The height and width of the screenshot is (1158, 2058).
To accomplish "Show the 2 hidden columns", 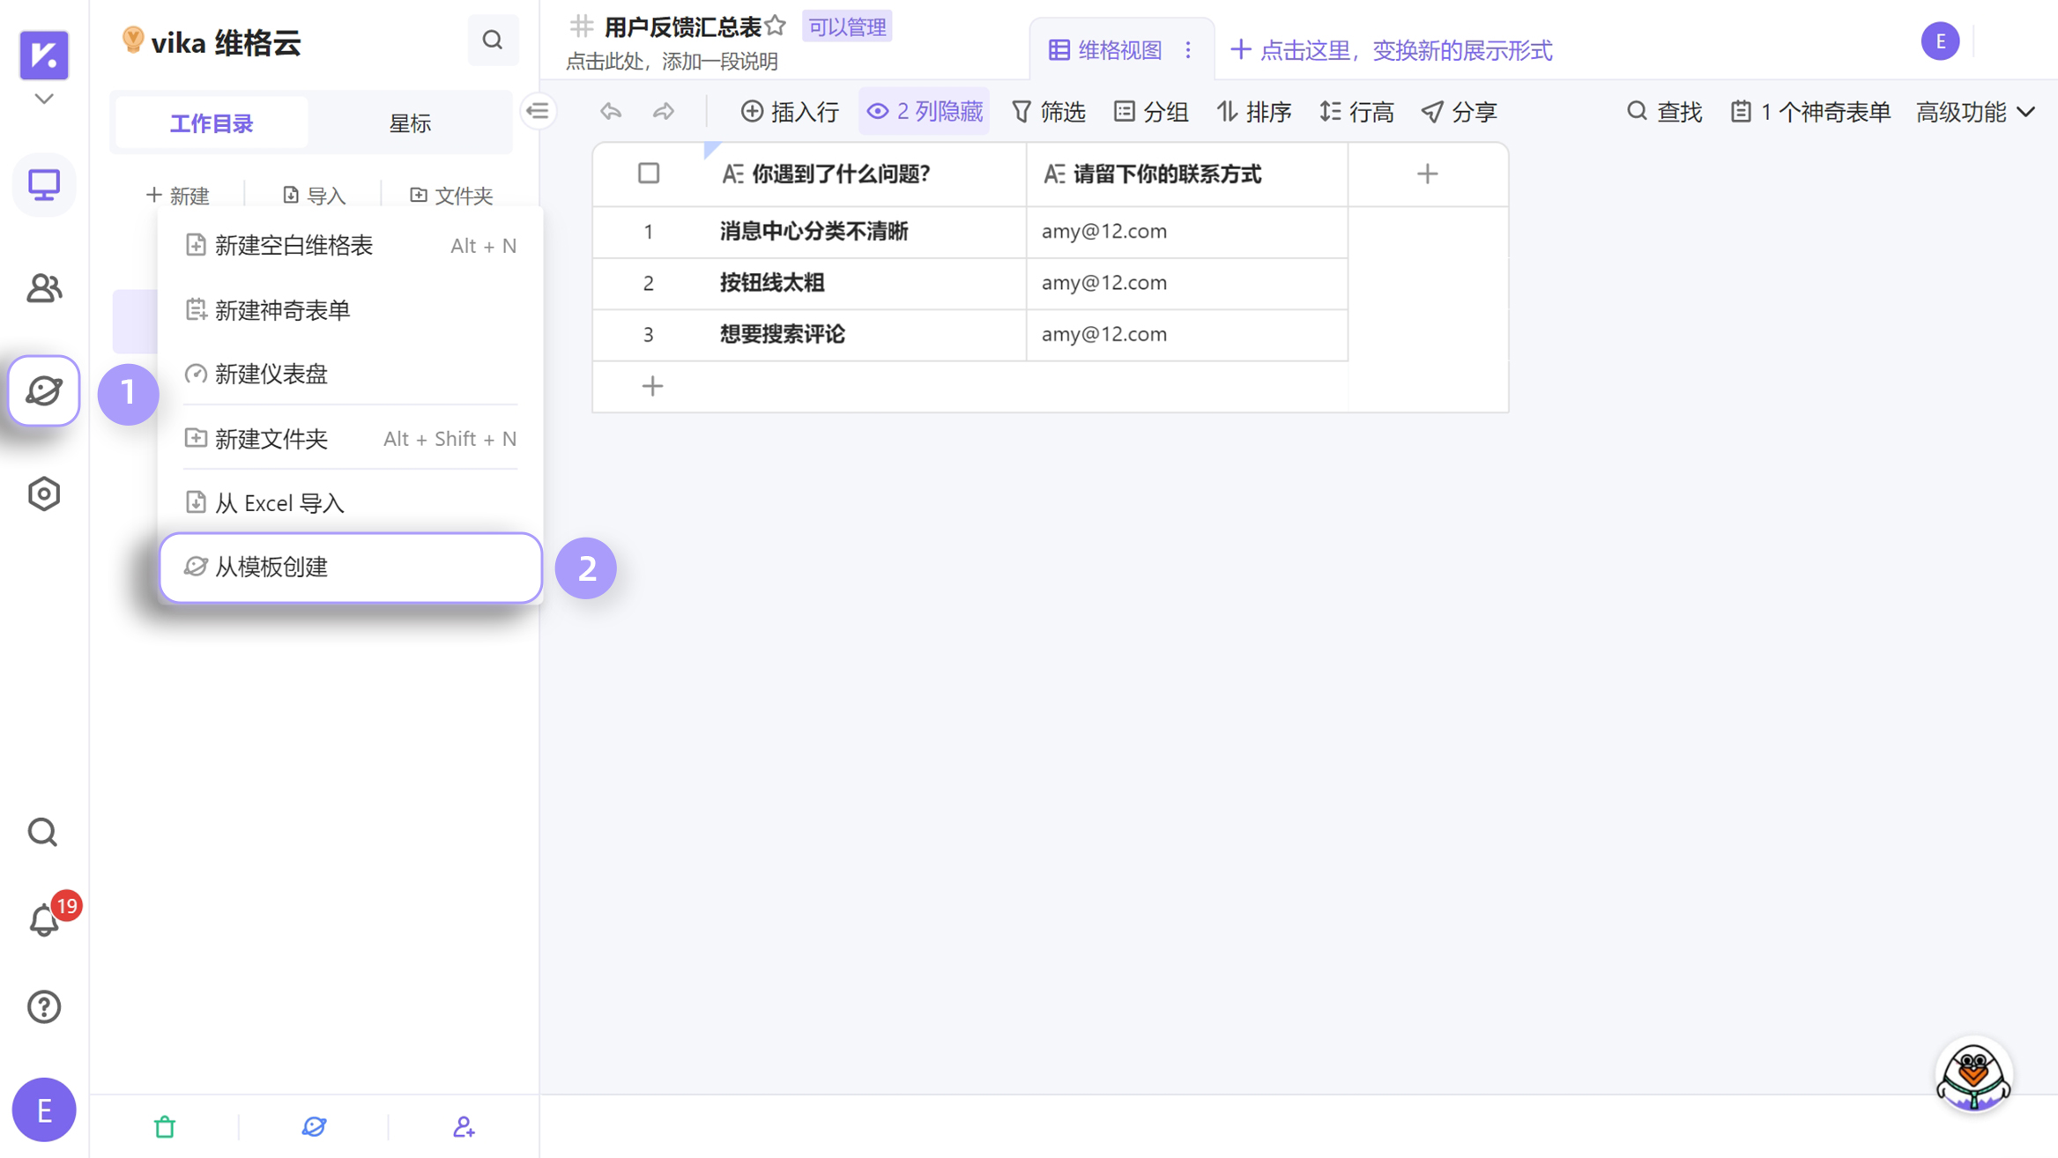I will pos(923,111).
